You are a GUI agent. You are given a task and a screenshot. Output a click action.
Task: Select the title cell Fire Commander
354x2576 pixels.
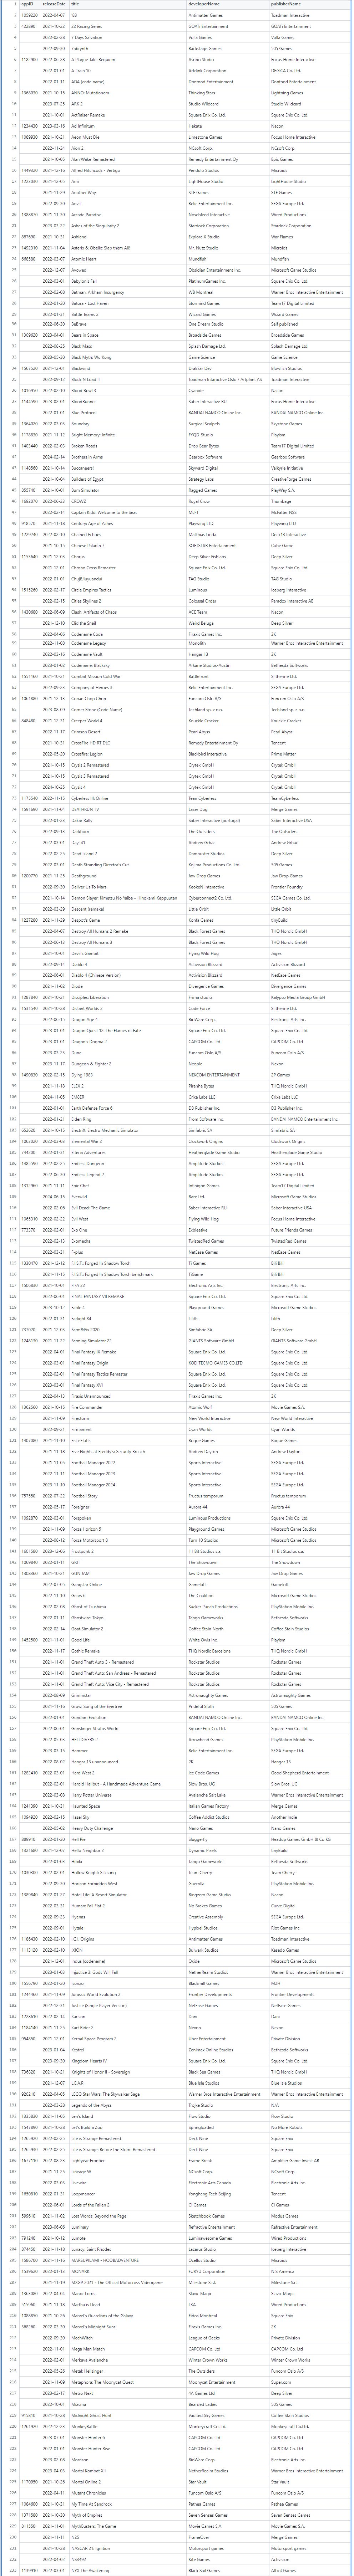(128, 1407)
